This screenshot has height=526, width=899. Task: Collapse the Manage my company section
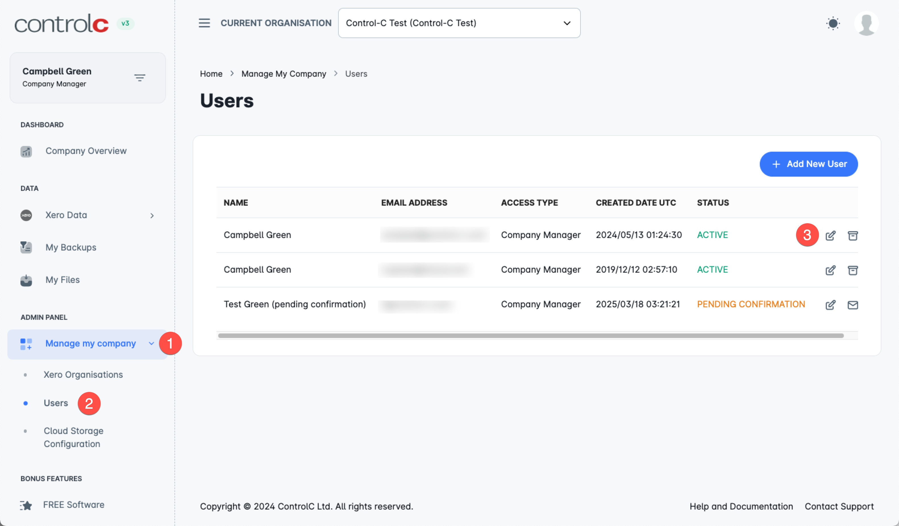(x=151, y=343)
